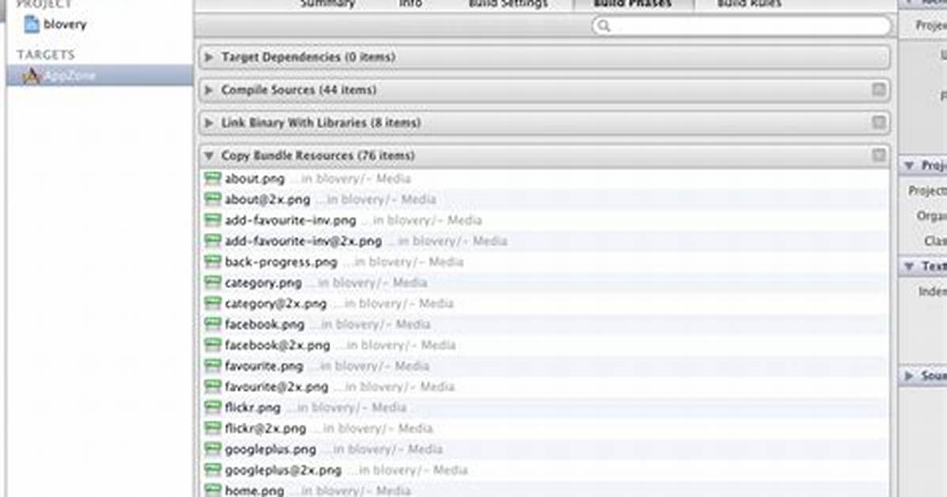Select the home.png file name

(254, 491)
